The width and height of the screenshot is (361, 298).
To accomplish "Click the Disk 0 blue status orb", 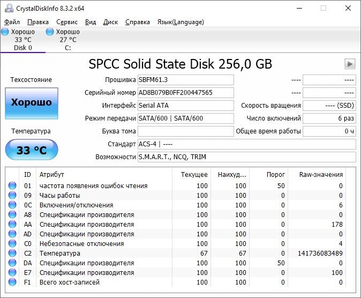I will click(x=5, y=32).
